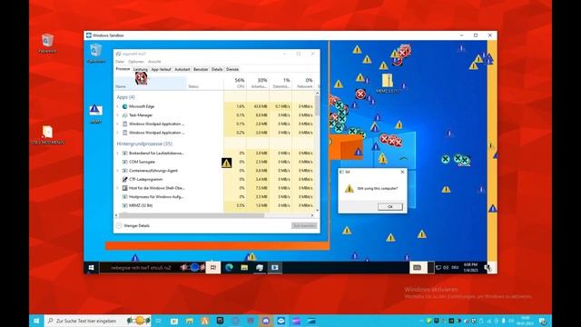The width and height of the screenshot is (581, 327).
Task: Expand the Microsoft Edge process row
Action: point(118,106)
